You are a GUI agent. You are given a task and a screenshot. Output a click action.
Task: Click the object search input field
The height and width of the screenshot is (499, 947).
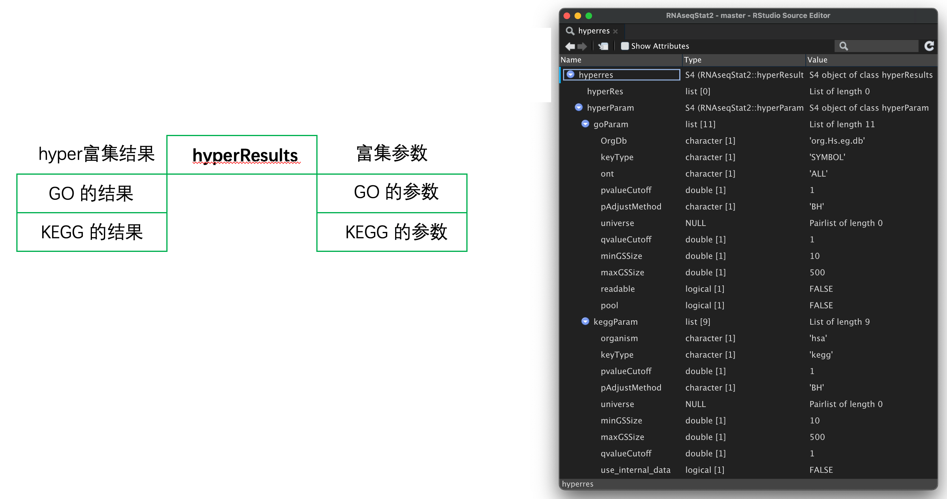pos(877,46)
